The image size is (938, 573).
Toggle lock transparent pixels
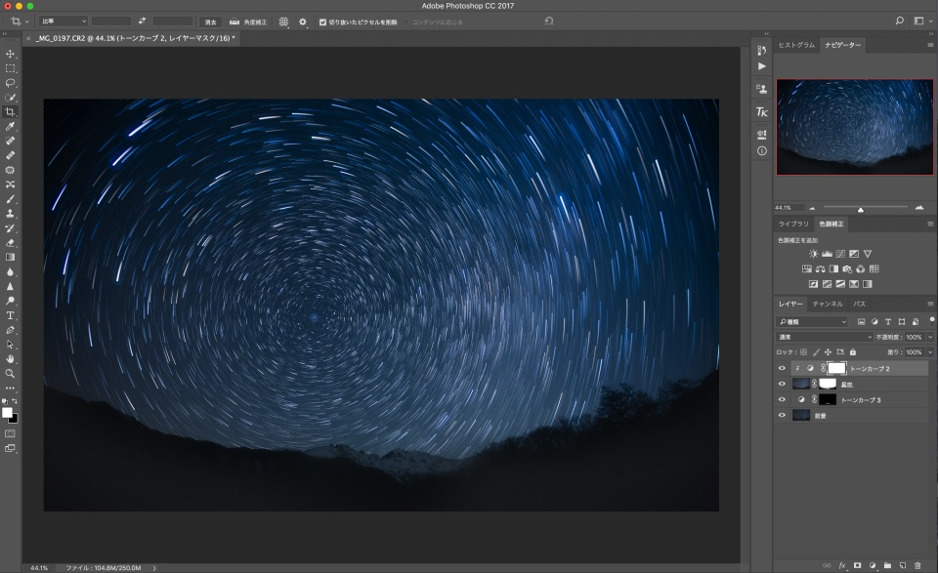pyautogui.click(x=803, y=352)
